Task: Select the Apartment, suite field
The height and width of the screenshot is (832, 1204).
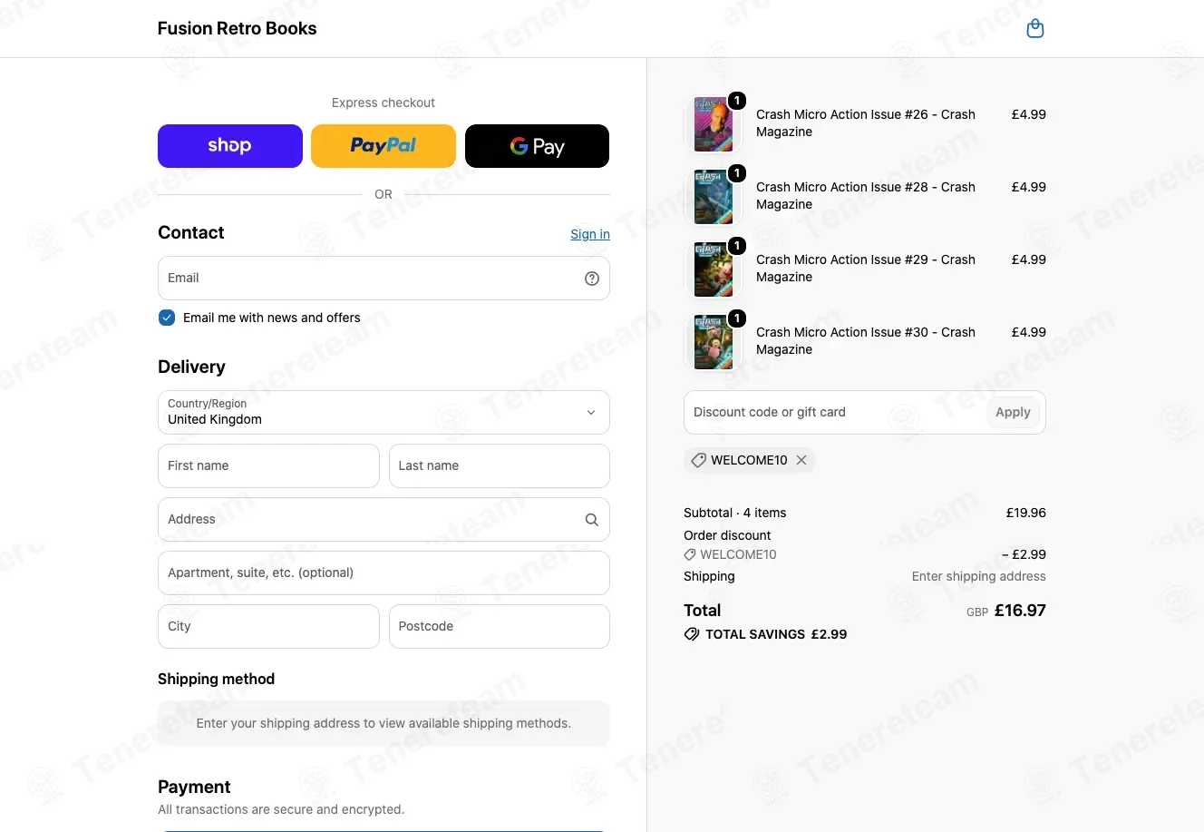Action: [384, 573]
